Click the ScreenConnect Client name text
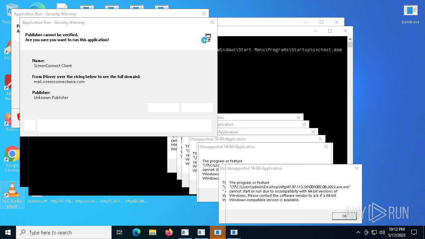Screen dimensions: 425x239 coord(53,66)
